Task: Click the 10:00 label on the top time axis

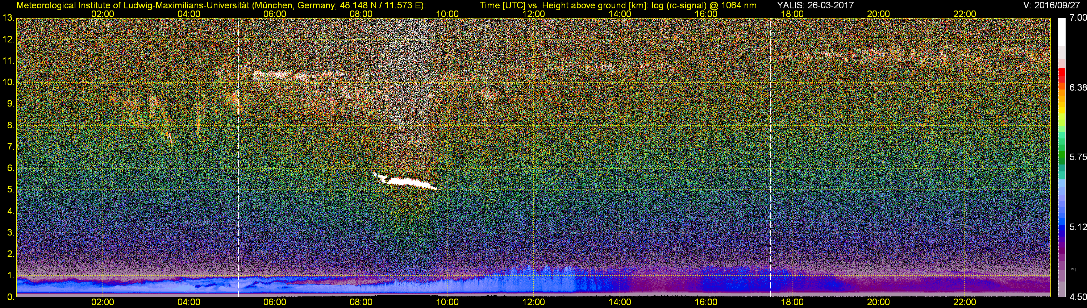Action: pos(447,14)
